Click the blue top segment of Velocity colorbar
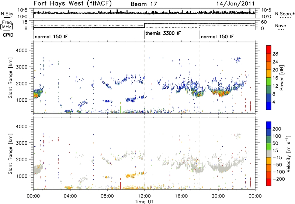This screenshot has width=295, height=204. pos(269,125)
